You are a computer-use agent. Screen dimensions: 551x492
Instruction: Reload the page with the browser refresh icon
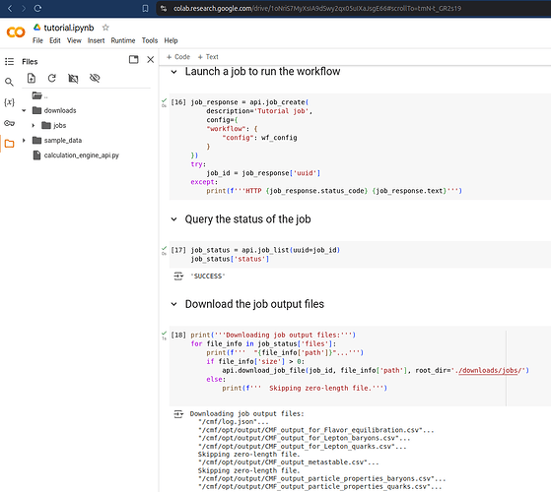(x=37, y=9)
